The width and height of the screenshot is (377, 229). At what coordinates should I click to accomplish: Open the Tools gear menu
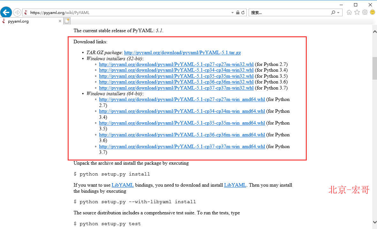[x=365, y=12]
